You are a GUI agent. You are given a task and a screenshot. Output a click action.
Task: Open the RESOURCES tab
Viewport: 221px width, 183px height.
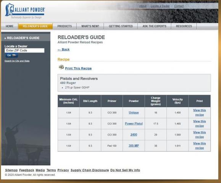184,26
